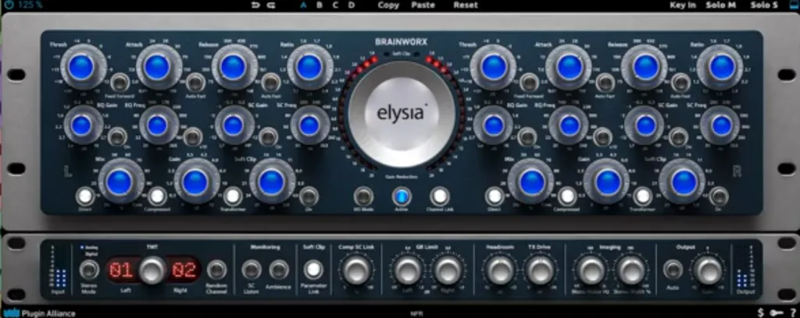Solo the Side signal with Solo S

coord(764,5)
